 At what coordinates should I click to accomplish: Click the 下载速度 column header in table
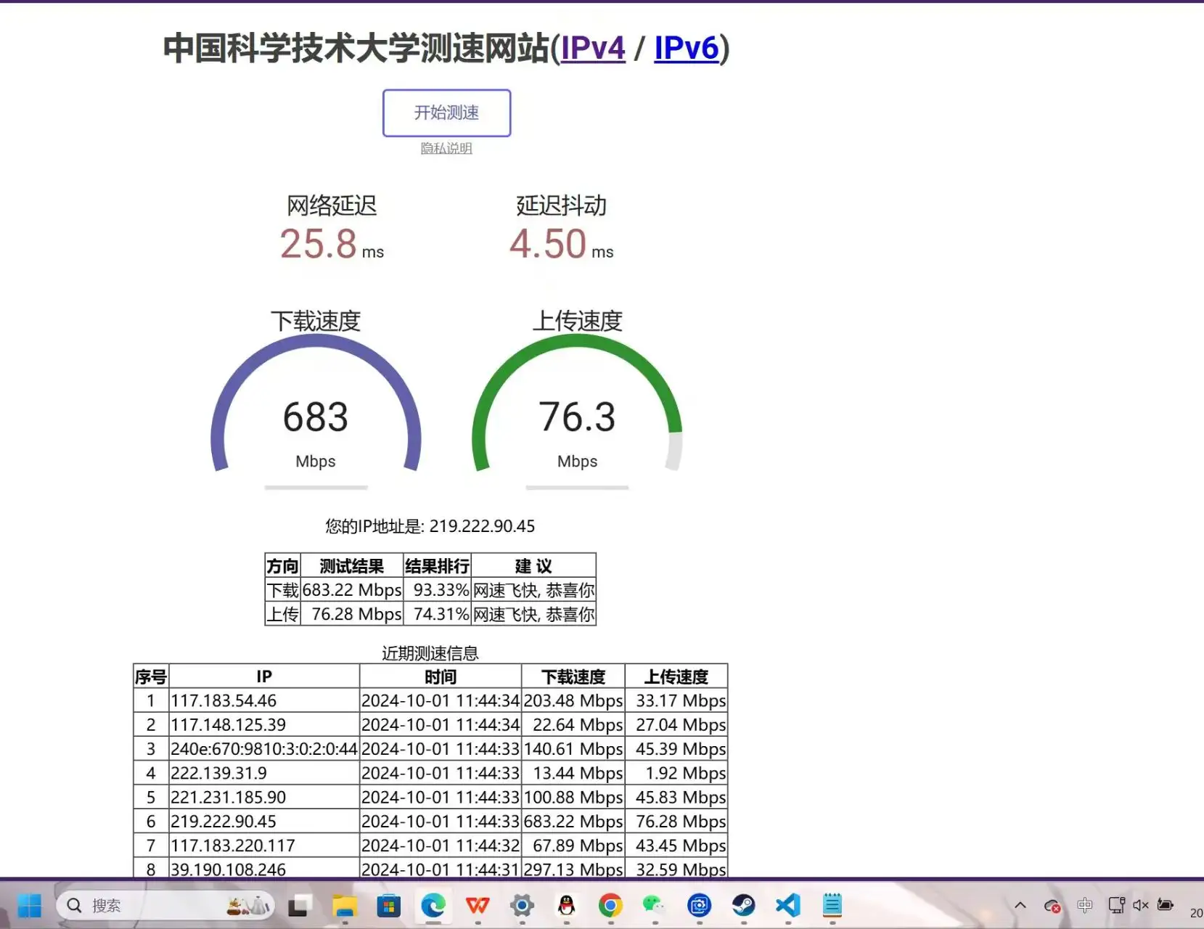(x=573, y=676)
